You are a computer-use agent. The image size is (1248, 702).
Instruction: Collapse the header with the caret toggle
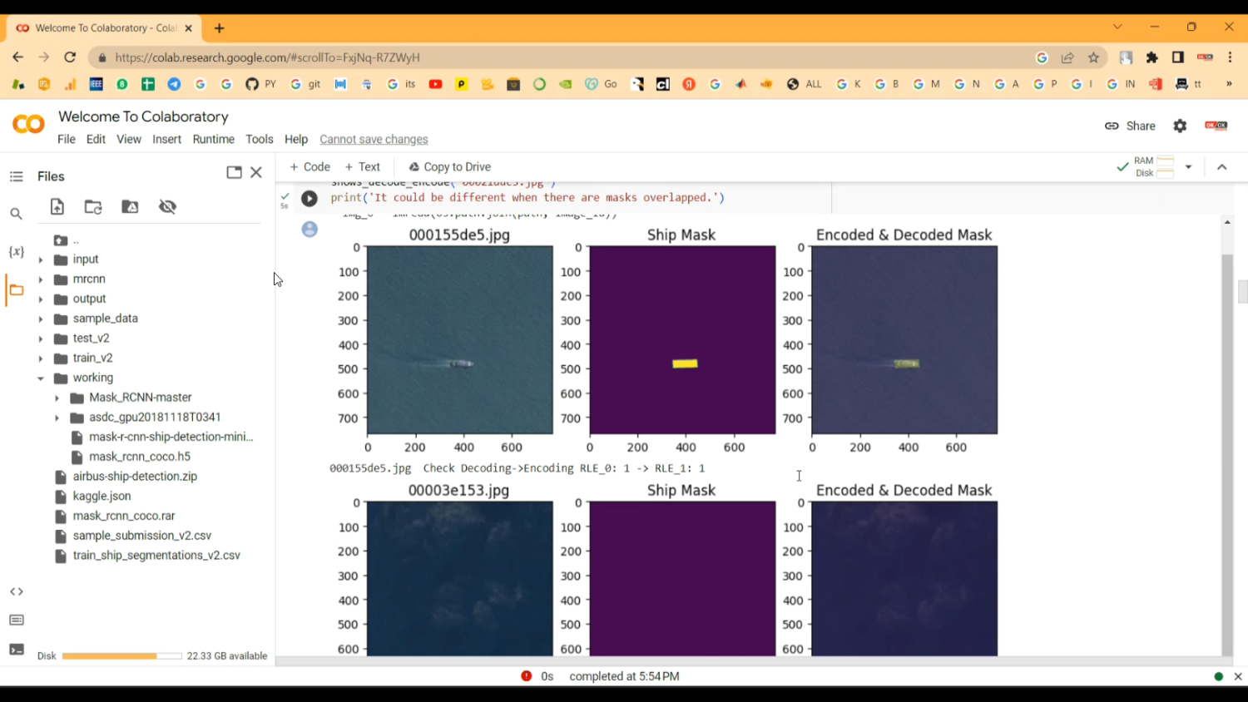(1221, 167)
